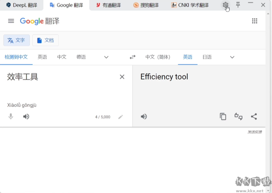Open the settings gear icon
The width and height of the screenshot is (272, 193).
[x=225, y=5]
